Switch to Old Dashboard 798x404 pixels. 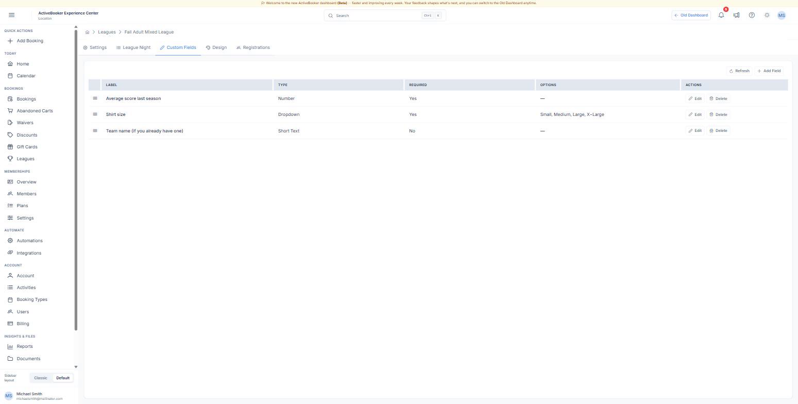[691, 15]
